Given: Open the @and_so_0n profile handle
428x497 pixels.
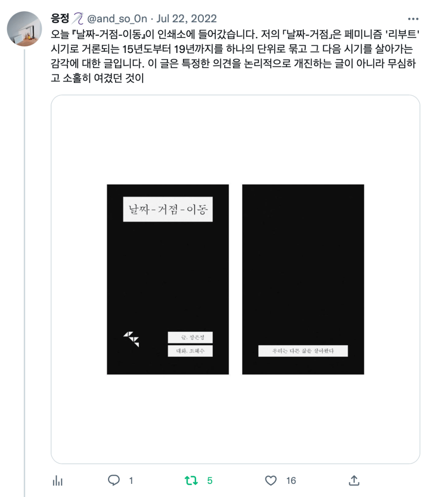Looking at the screenshot, I should (117, 19).
